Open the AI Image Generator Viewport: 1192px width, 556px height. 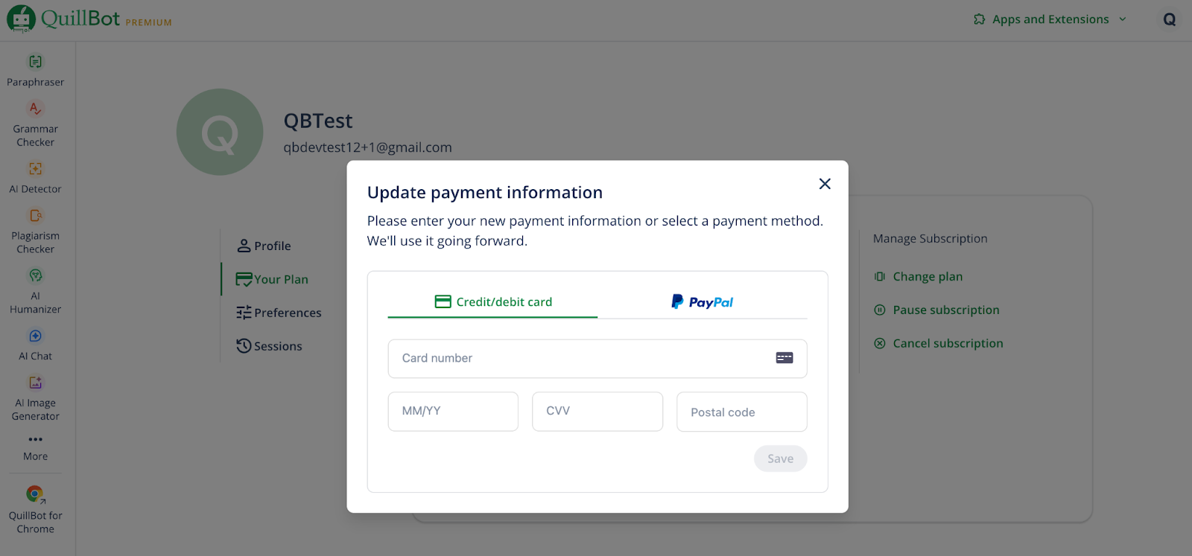[35, 398]
